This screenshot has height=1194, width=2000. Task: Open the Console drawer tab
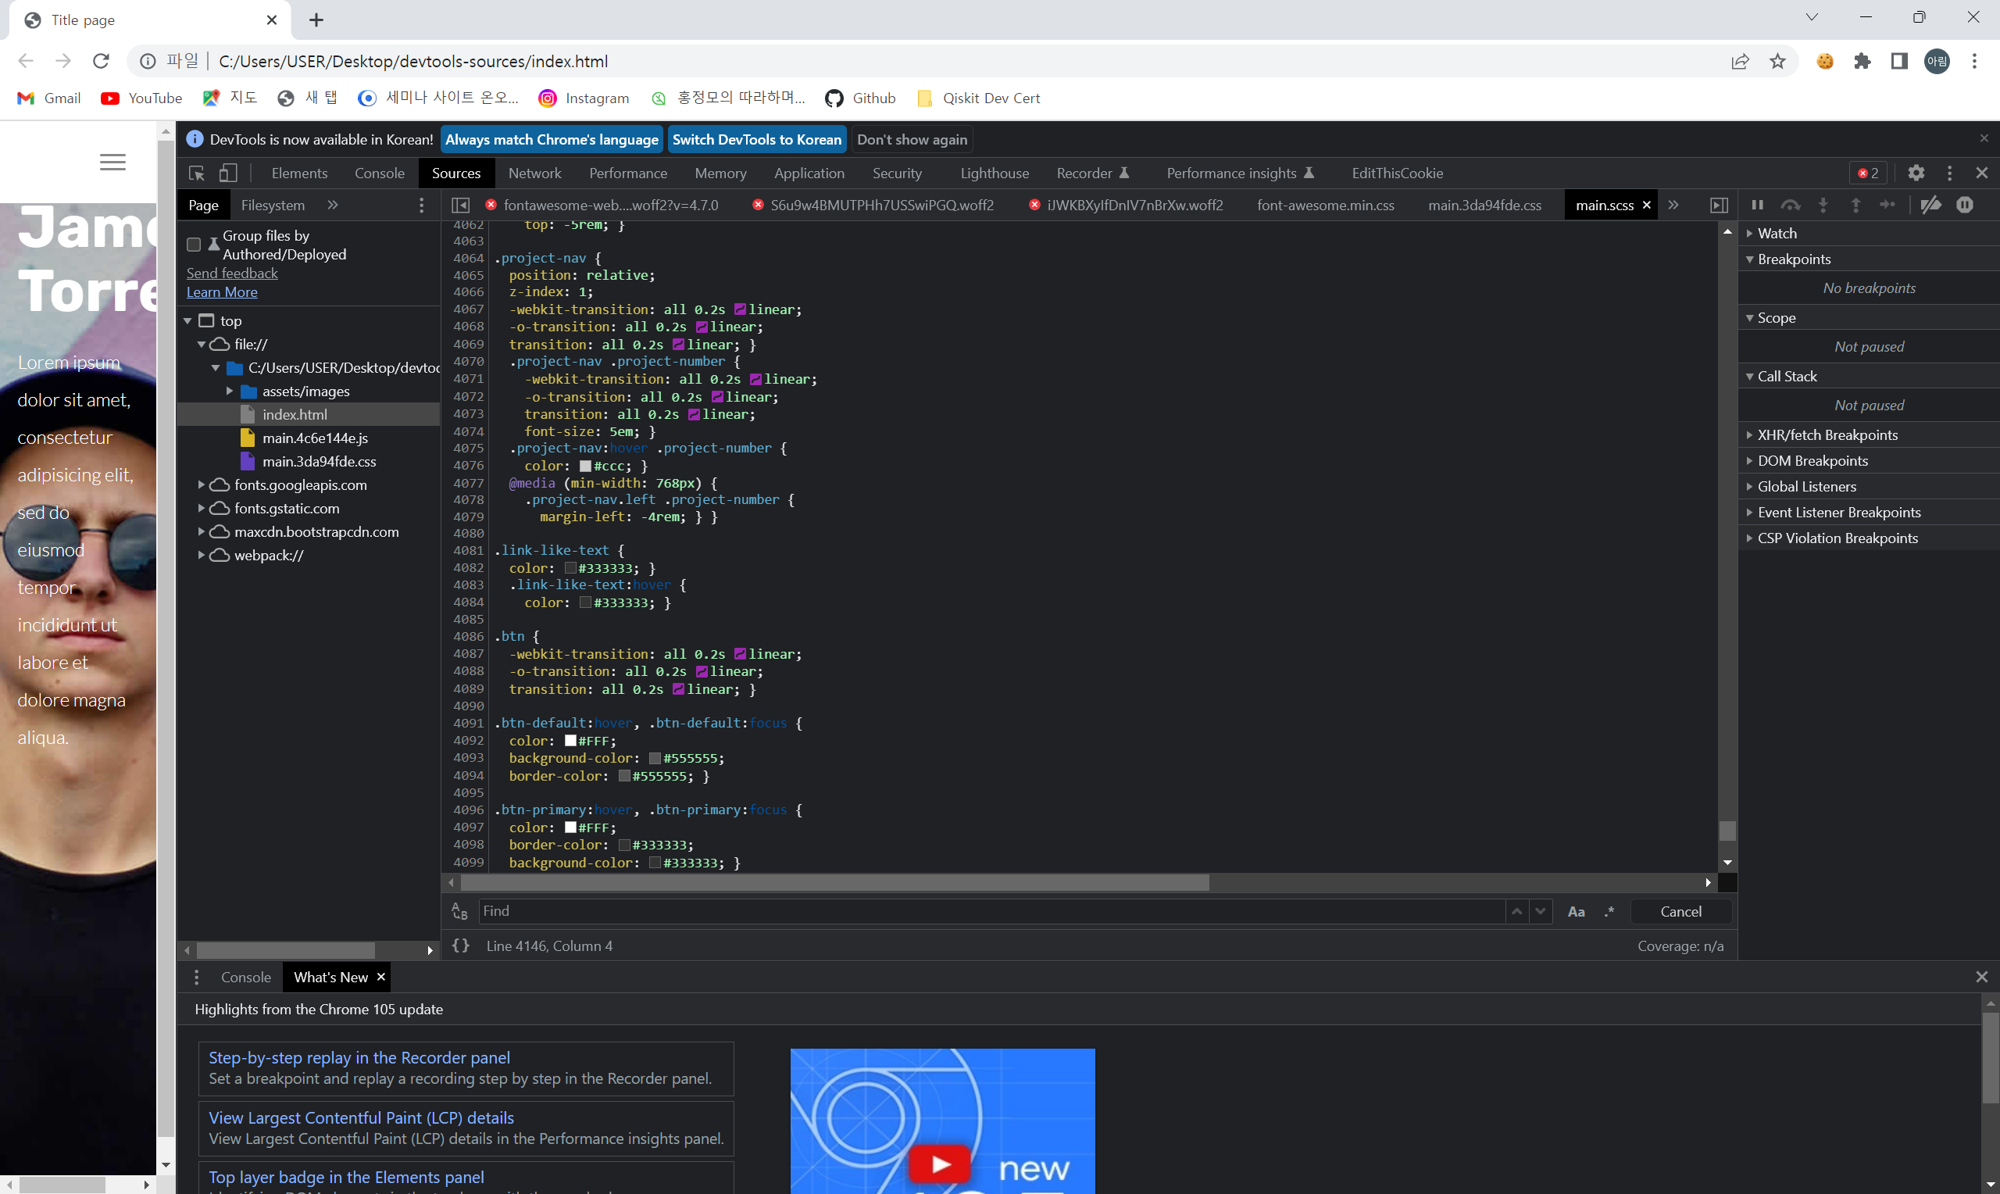coord(246,977)
